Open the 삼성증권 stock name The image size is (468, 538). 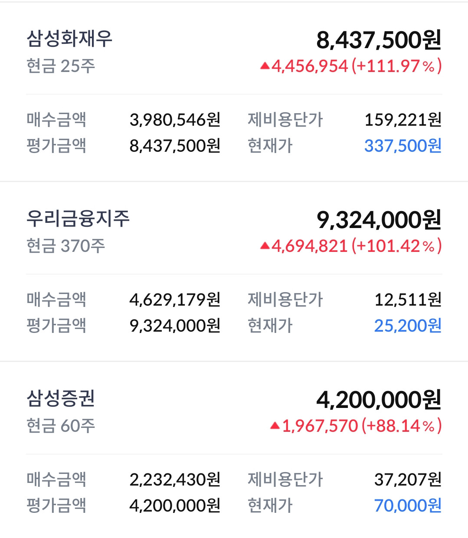coord(61,398)
